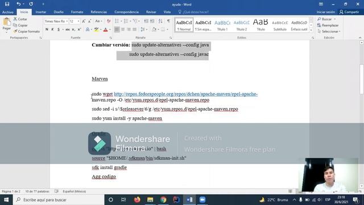
Task: Click the shading paint bucket
Action: 154,30
